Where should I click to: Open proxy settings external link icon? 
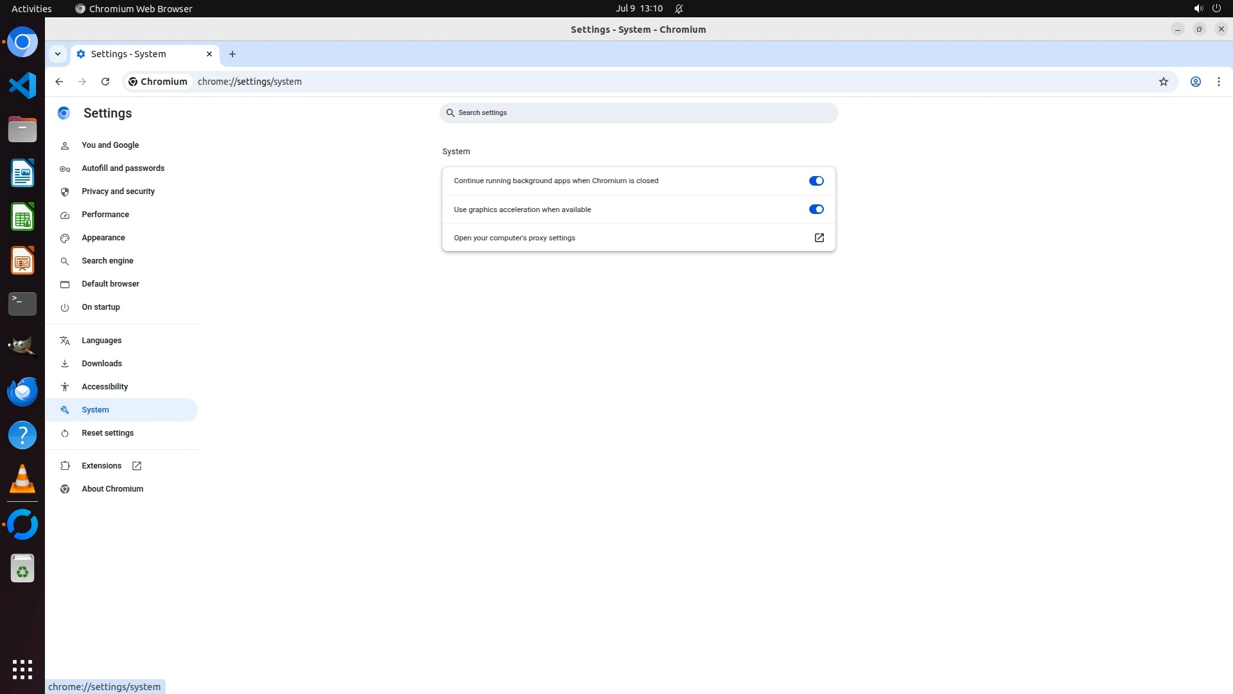[819, 238]
